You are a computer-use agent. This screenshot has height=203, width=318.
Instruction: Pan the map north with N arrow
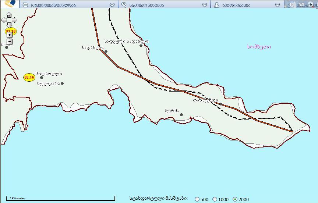tap(9, 15)
